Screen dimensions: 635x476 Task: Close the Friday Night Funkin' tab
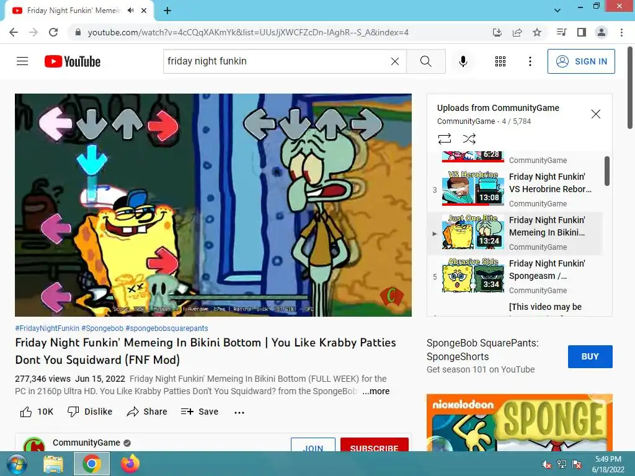click(x=144, y=11)
